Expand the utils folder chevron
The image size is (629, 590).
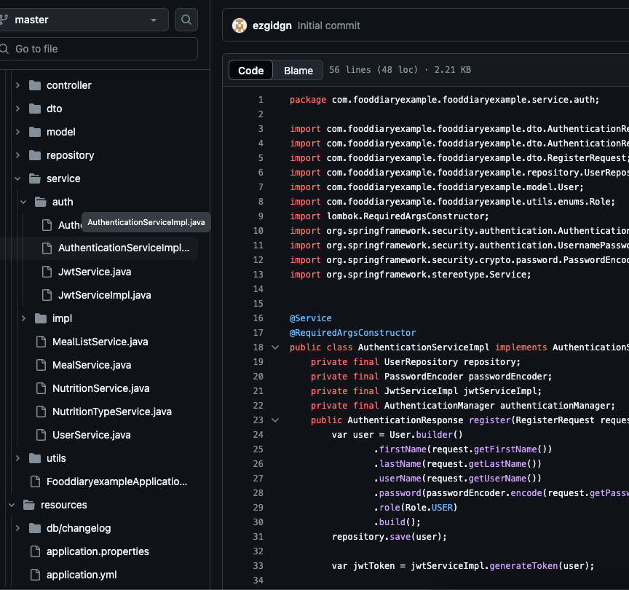pyautogui.click(x=17, y=458)
